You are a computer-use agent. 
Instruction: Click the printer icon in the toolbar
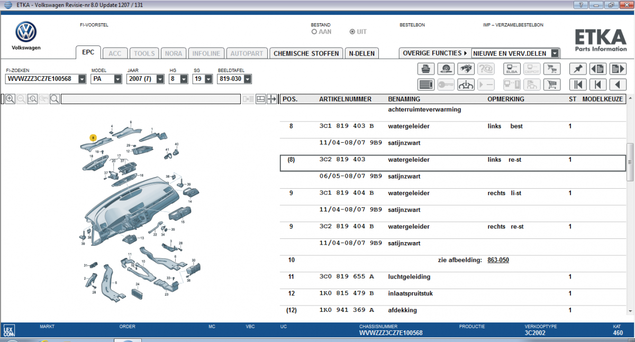(x=425, y=69)
